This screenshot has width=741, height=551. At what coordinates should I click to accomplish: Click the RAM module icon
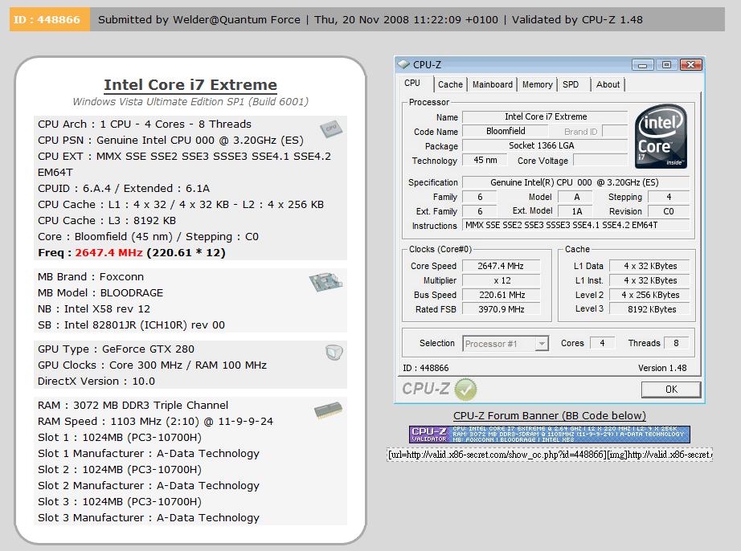(329, 410)
